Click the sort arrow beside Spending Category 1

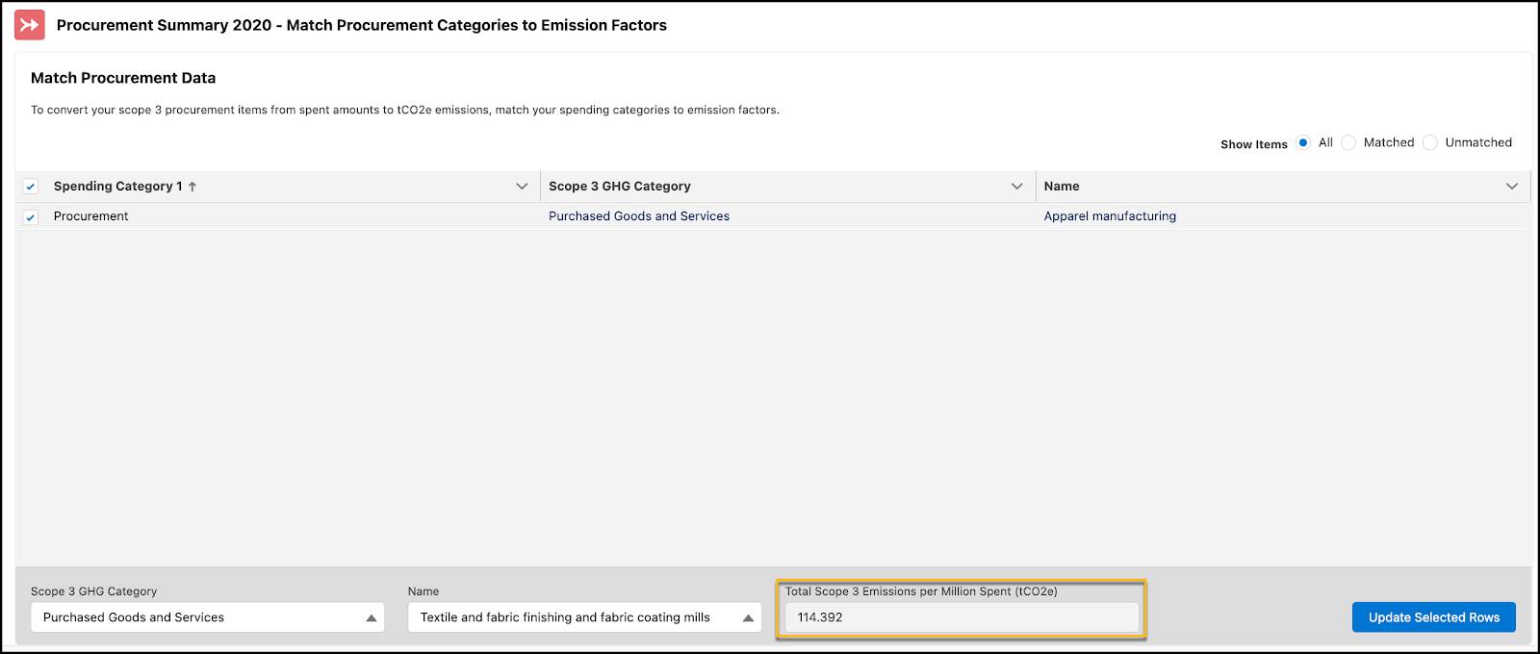tap(192, 187)
